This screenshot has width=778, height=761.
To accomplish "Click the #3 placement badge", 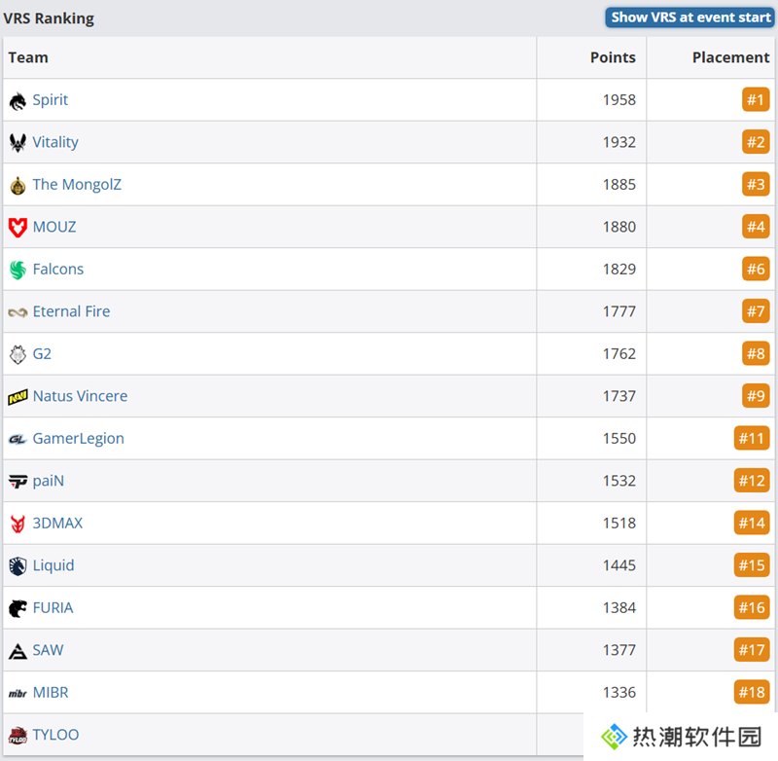I will [x=756, y=184].
